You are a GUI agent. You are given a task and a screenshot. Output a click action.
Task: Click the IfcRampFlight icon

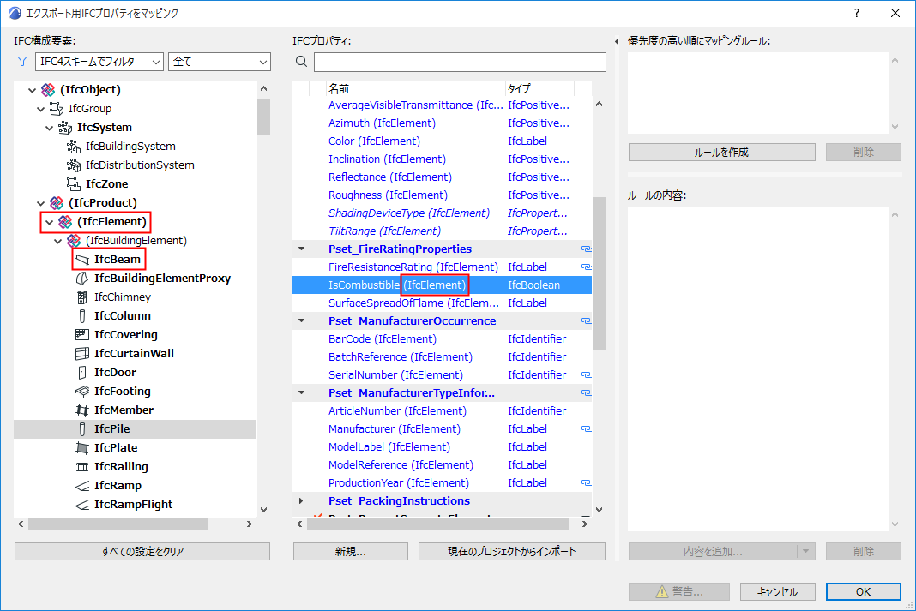pyautogui.click(x=82, y=504)
